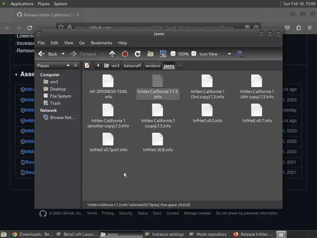
Task: Select Infdev California 1 (3rd copy).1.3.info file icon
Action: 207,81
